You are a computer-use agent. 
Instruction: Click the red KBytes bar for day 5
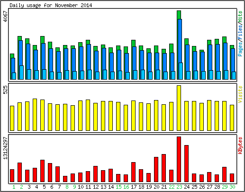(x=42, y=171)
